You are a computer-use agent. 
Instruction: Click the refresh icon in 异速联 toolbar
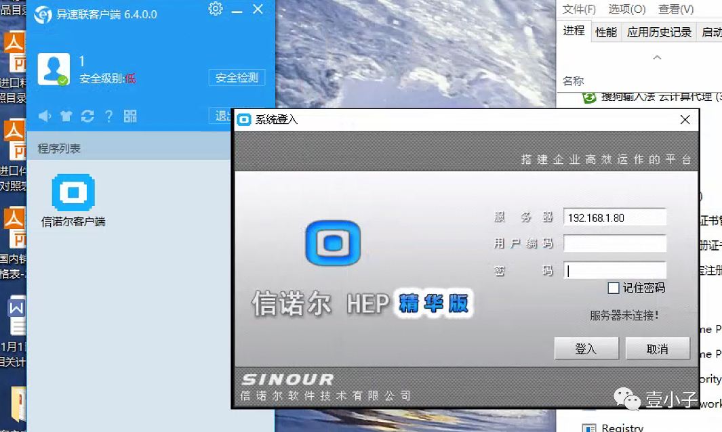87,116
